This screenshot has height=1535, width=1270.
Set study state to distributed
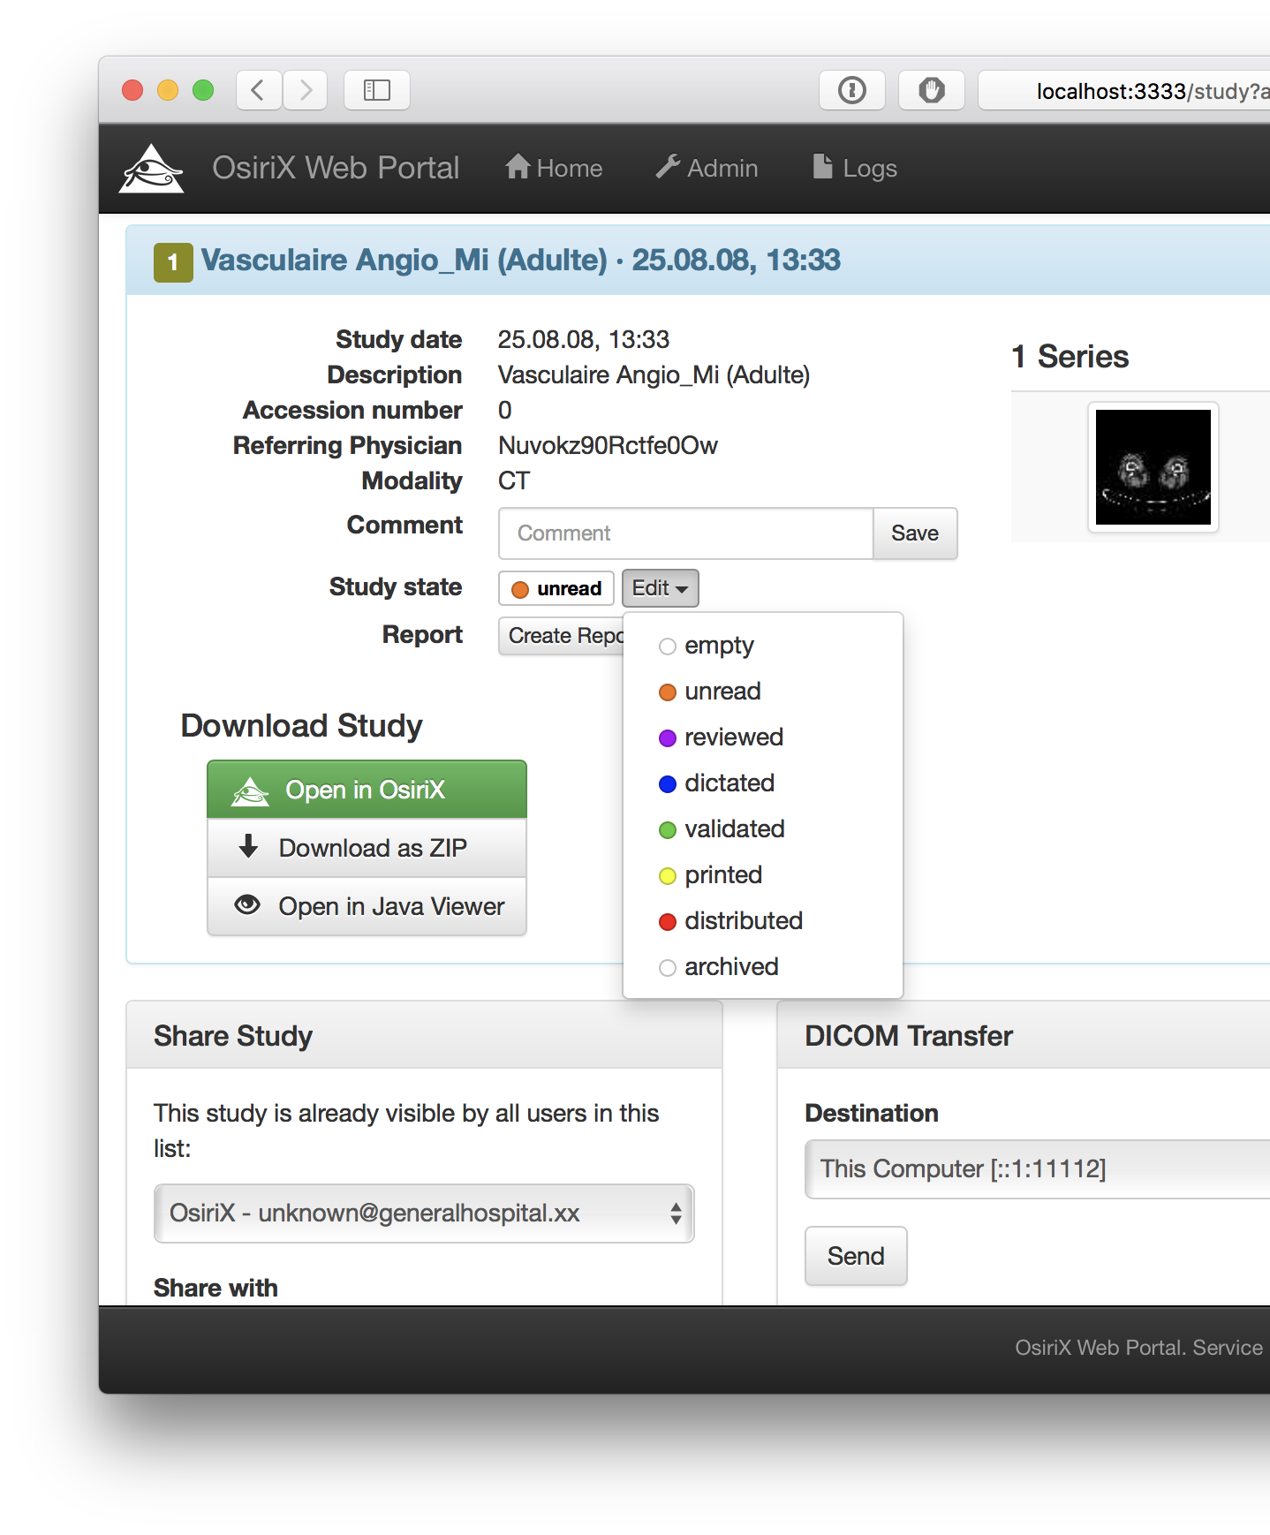coord(763,921)
